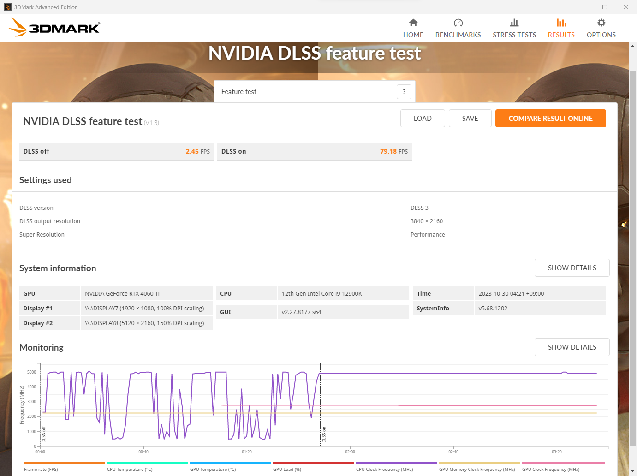Click the Options gear icon
The width and height of the screenshot is (637, 476).
pos(601,23)
